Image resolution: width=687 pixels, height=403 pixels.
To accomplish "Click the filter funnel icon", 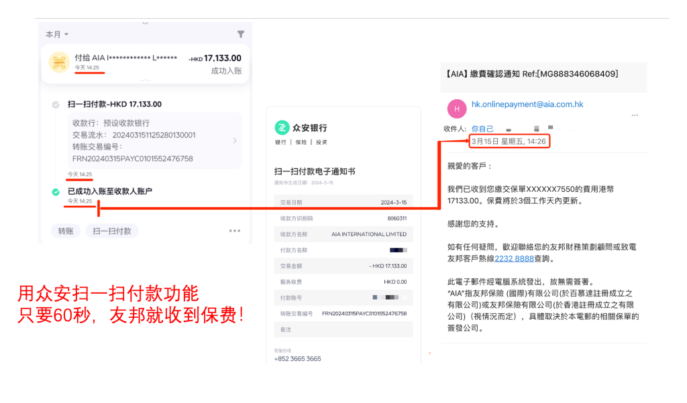I will [241, 34].
